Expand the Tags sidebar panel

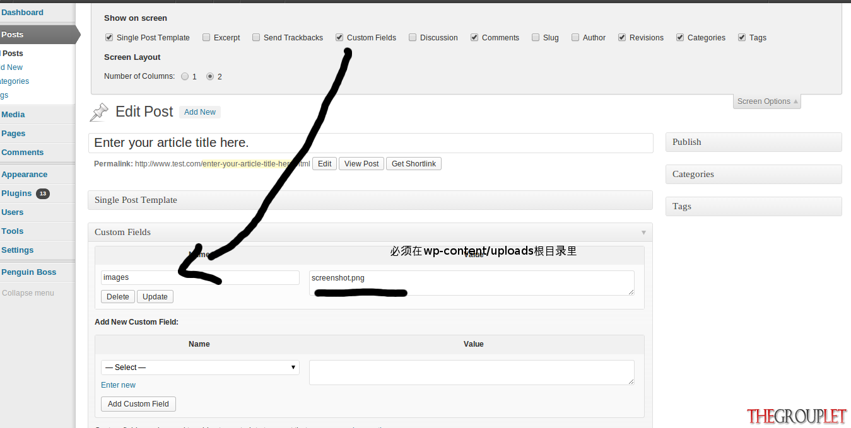pyautogui.click(x=753, y=206)
